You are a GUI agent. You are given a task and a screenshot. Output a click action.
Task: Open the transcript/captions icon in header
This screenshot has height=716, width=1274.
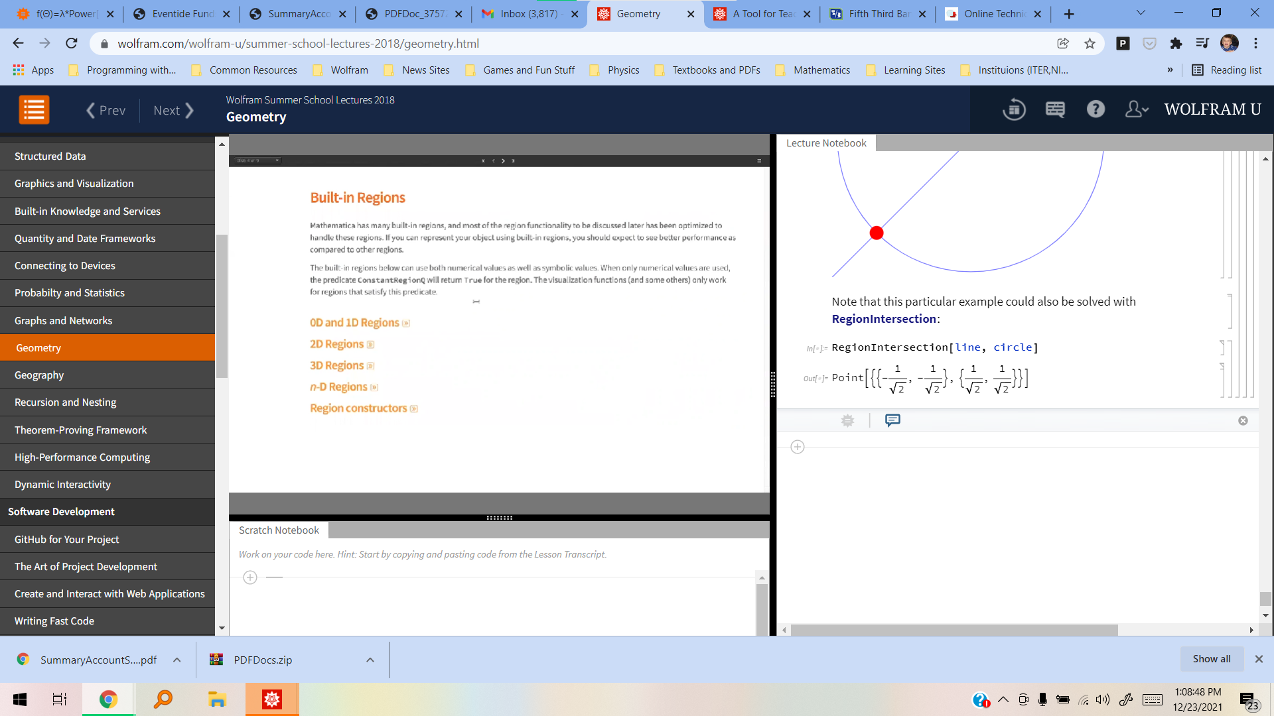[x=1055, y=109]
